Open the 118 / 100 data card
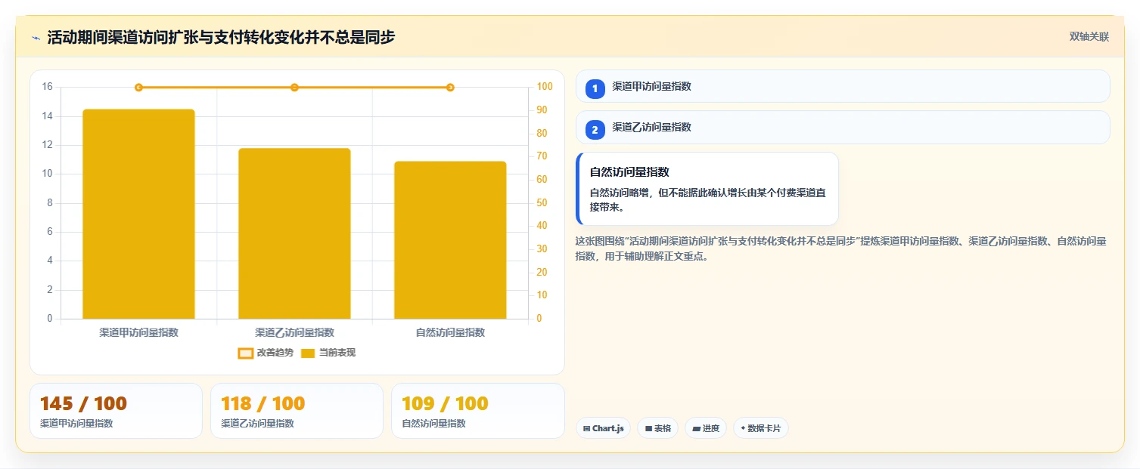The image size is (1140, 469). click(297, 411)
